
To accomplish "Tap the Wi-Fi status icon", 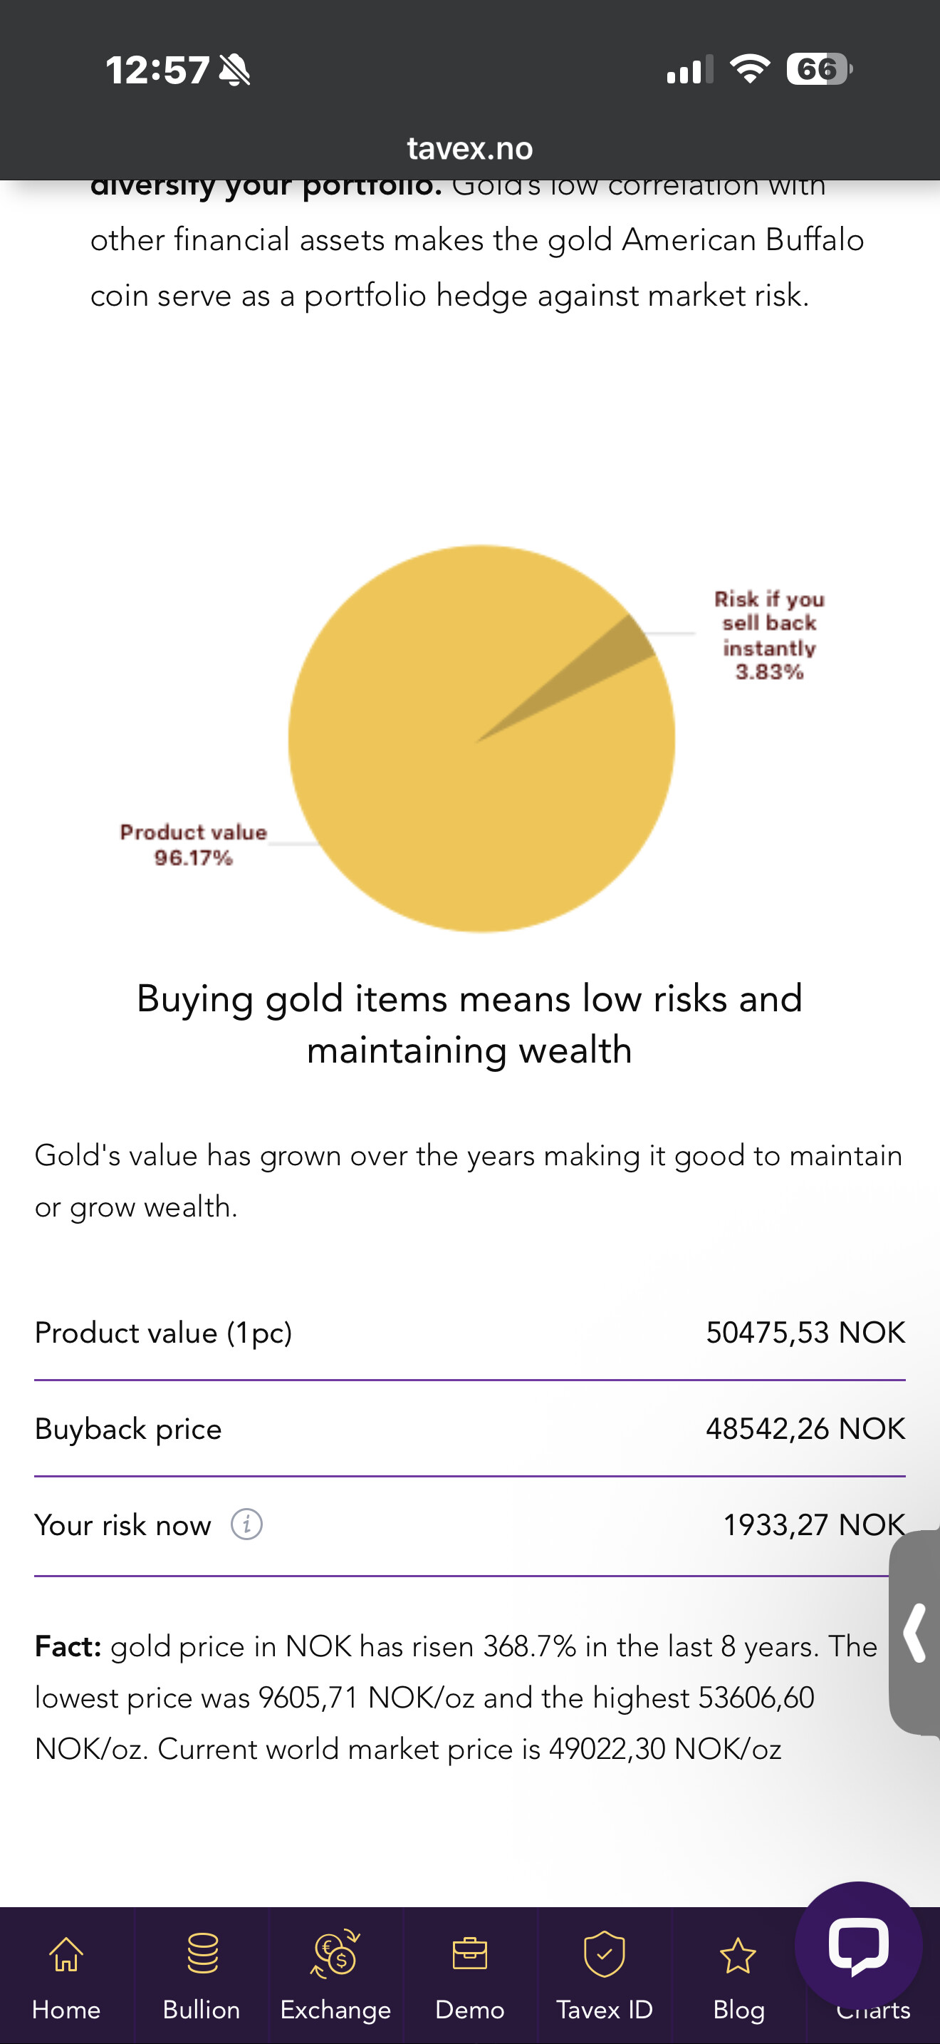I will click(x=749, y=69).
